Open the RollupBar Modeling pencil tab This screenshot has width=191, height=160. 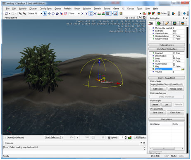(167, 24)
